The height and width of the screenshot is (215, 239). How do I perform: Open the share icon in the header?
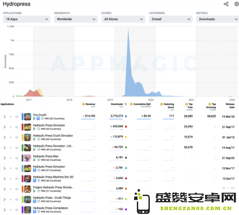coord(226,4)
